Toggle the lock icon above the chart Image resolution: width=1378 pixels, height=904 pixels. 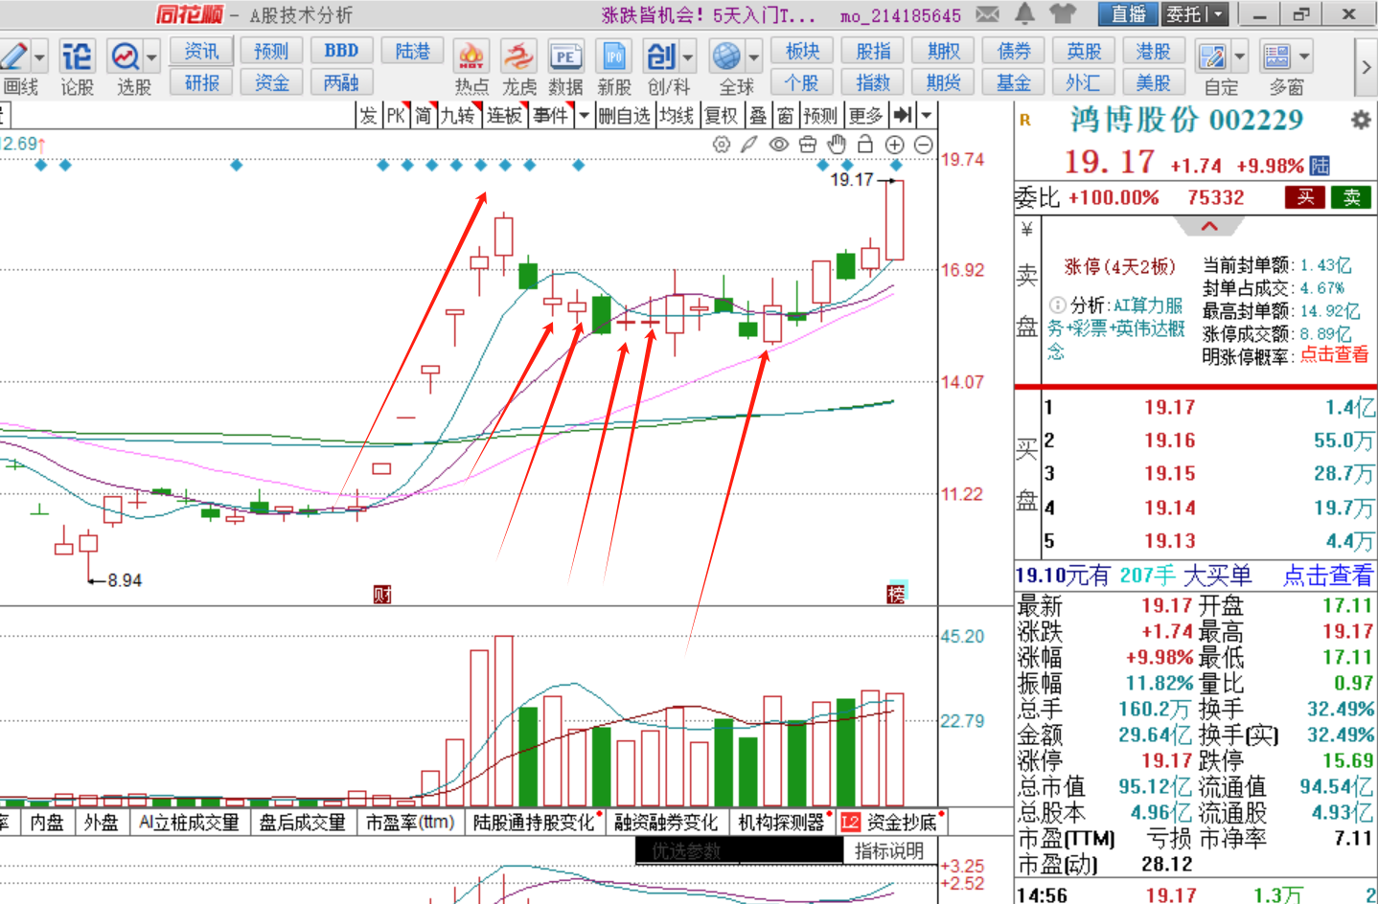865,145
